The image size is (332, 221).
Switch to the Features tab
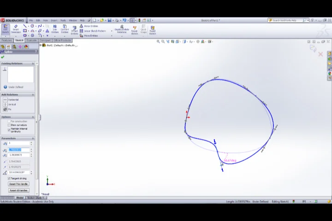(x=6, y=41)
